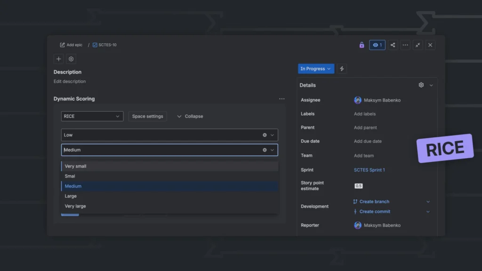The width and height of the screenshot is (482, 271).
Task: Clear the Low field with its x icon
Action: click(265, 135)
